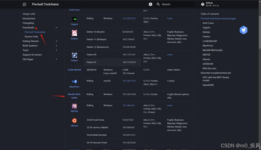Jump to LLVM-MinGW in table of contents
This screenshot has height=150, width=261.
[x=210, y=41]
